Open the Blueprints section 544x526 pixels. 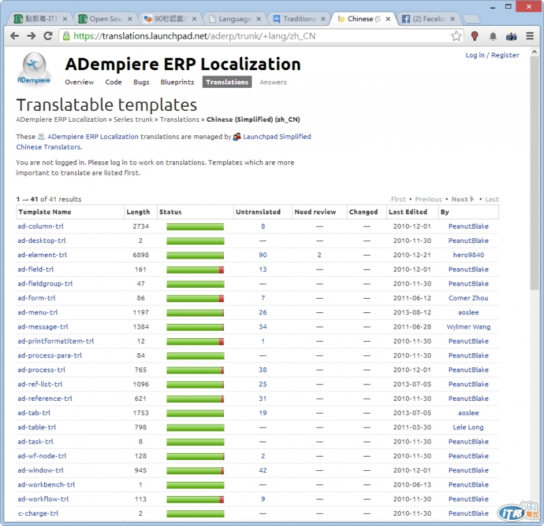pyautogui.click(x=177, y=82)
